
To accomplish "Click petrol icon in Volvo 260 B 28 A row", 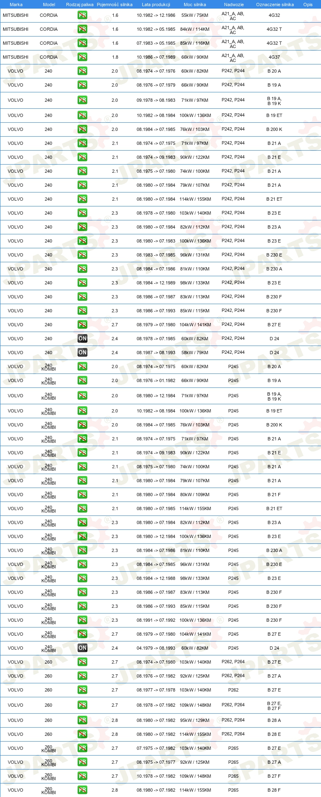I will [x=82, y=720].
